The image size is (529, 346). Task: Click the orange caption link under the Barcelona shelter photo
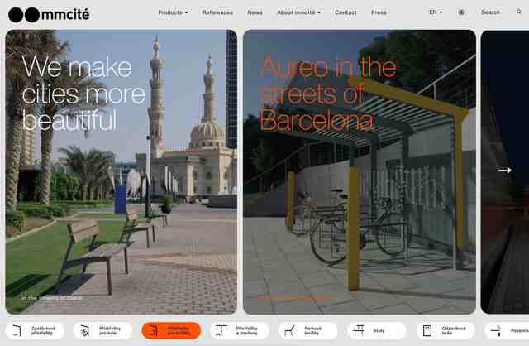[294, 298]
